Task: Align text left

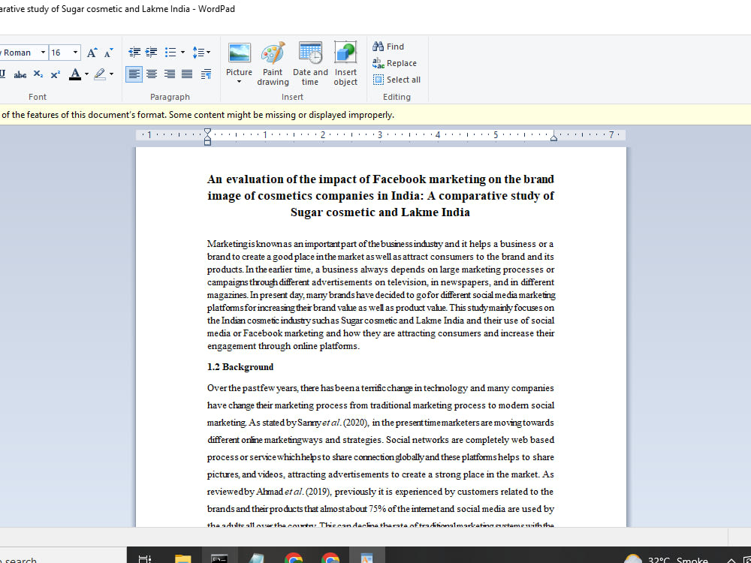Action: [134, 74]
